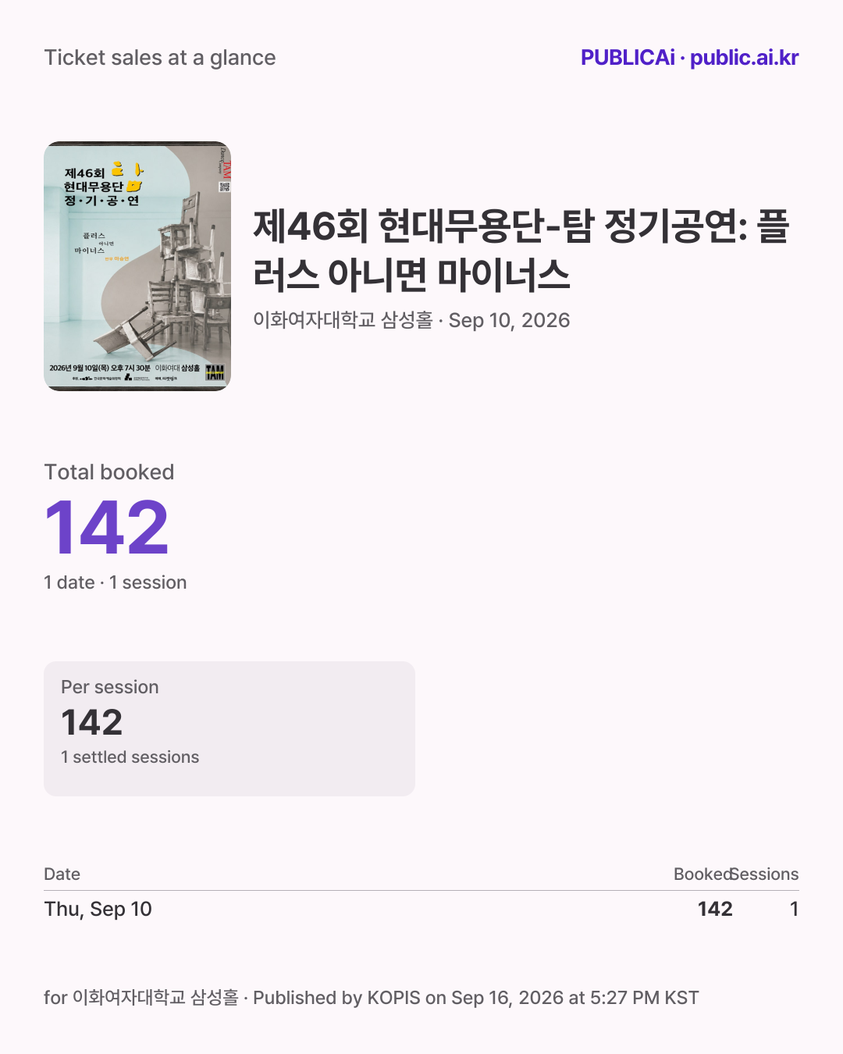
Task: Sort by the Sessions column header
Action: tap(766, 874)
